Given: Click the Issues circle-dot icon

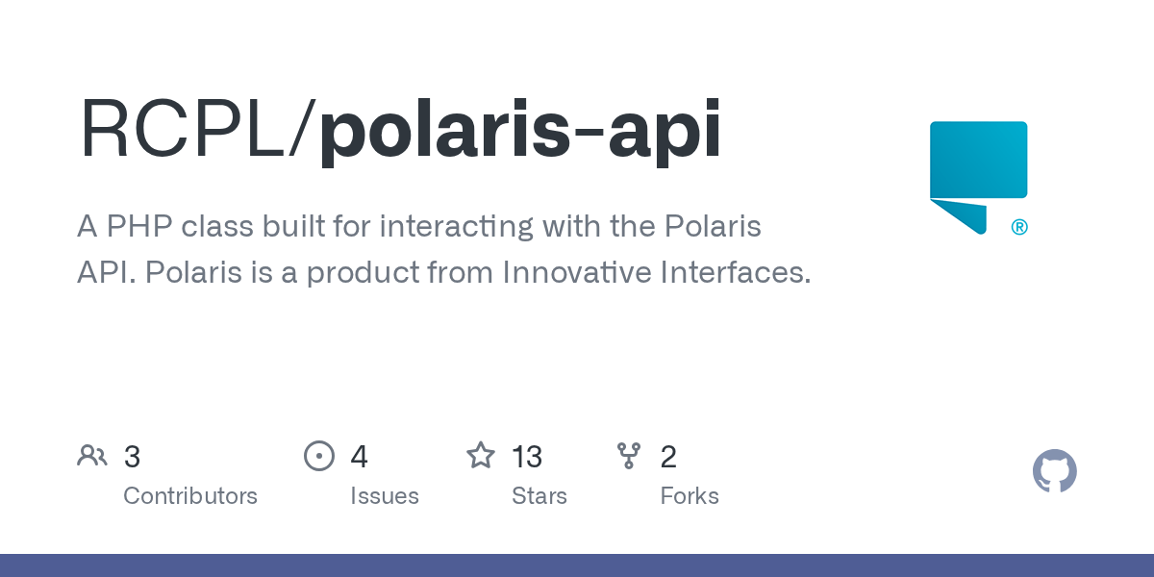Looking at the screenshot, I should tap(318, 456).
